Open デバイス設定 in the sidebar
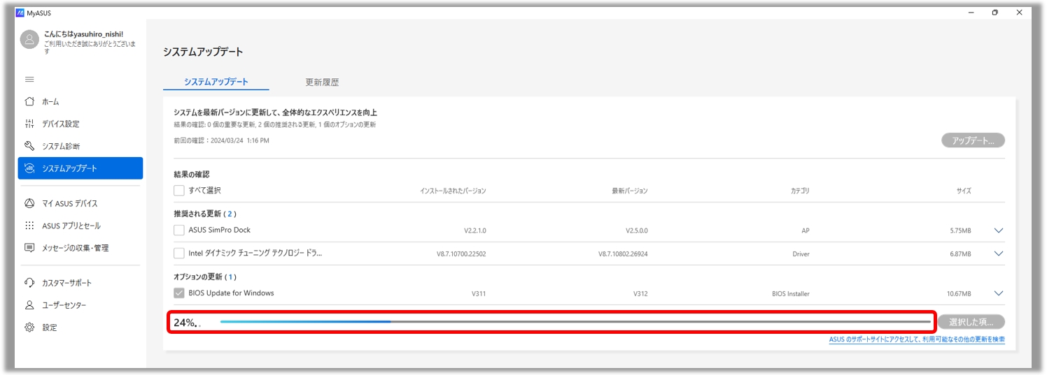The height and width of the screenshot is (375, 1047). pos(80,124)
